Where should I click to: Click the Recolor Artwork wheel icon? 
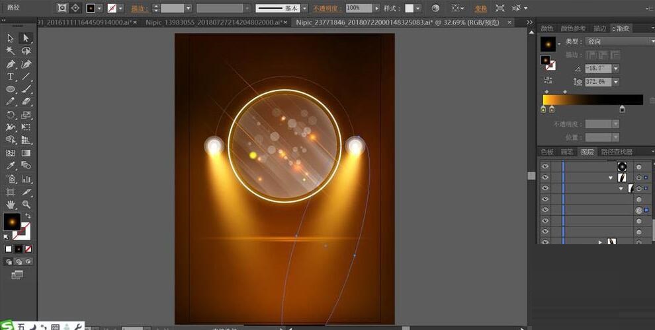click(x=435, y=8)
